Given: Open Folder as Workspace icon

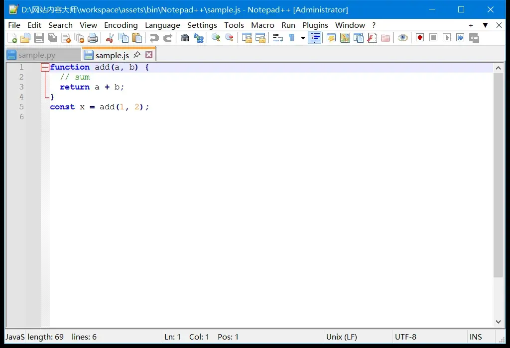Looking at the screenshot, I should [x=385, y=38].
